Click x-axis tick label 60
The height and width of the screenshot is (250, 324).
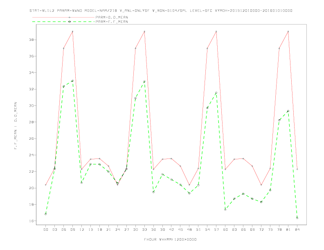pyautogui.click(x=225, y=230)
